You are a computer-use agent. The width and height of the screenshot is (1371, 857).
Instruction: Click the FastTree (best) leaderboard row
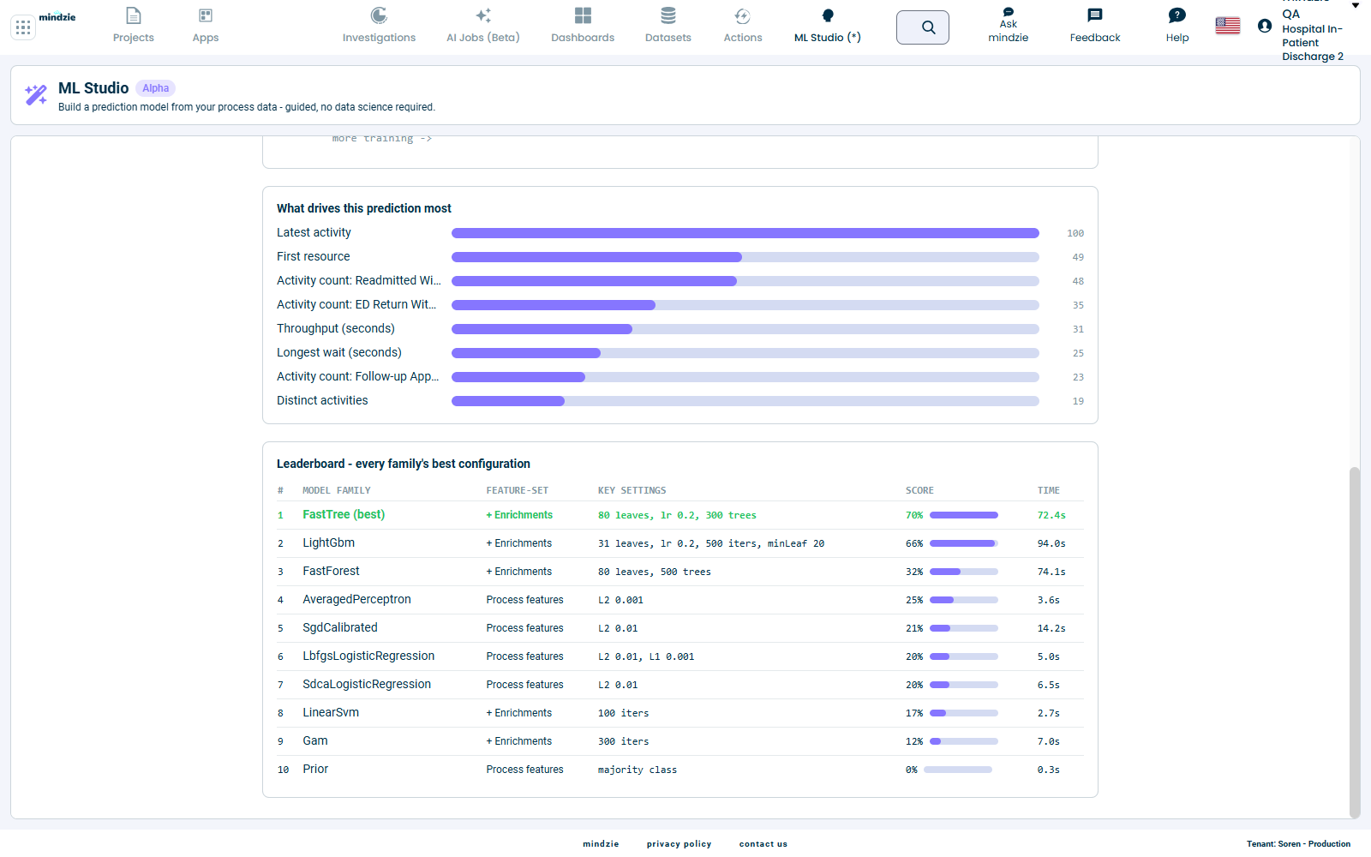(680, 515)
